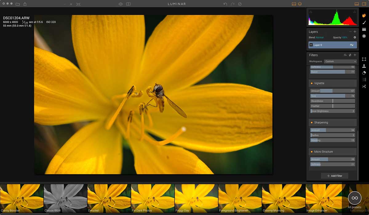Open the Blend mode Normal menu
Viewport: 369px width, 215px height.
pos(319,38)
